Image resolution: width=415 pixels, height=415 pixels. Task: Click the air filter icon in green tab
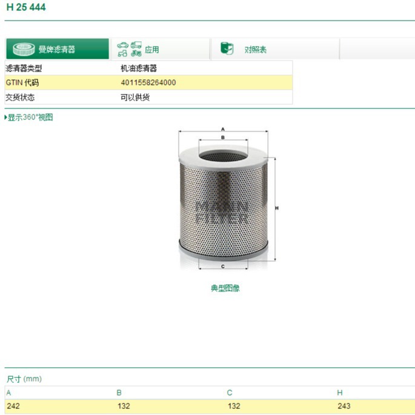click(x=24, y=49)
